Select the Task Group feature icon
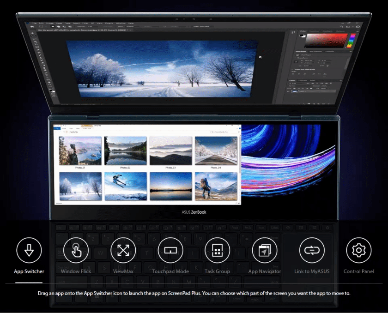Image resolution: width=388 pixels, height=313 pixels. [x=217, y=250]
